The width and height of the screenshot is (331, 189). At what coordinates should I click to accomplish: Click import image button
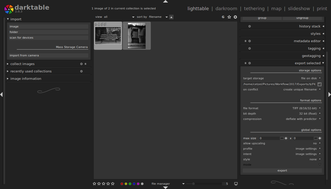49,26
